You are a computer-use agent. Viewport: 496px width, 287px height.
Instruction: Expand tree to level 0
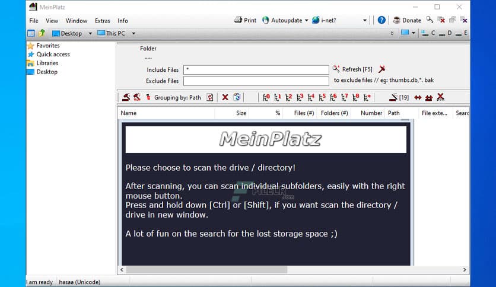(x=266, y=97)
